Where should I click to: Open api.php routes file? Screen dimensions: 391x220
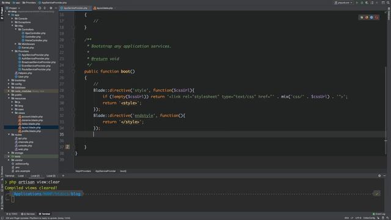(x=21, y=138)
